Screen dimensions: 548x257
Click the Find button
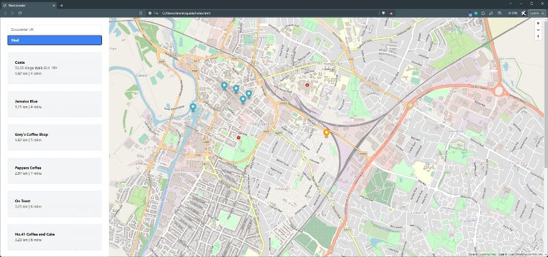[x=55, y=40]
